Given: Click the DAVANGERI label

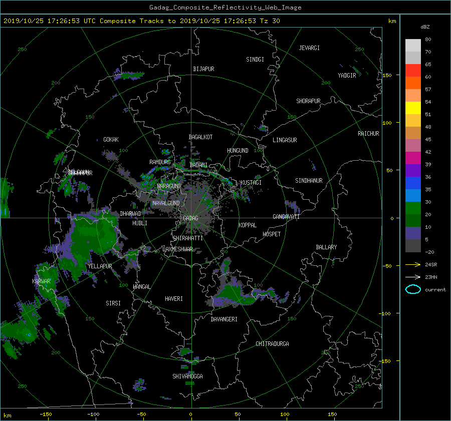Looking at the screenshot, I should click(224, 319).
